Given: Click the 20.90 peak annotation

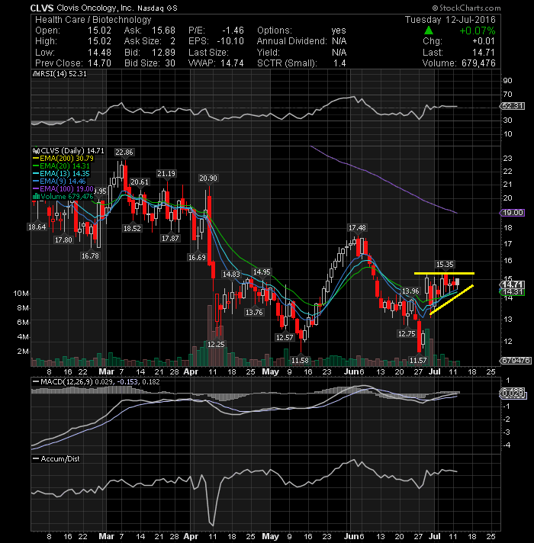Looking at the screenshot, I should [x=208, y=178].
